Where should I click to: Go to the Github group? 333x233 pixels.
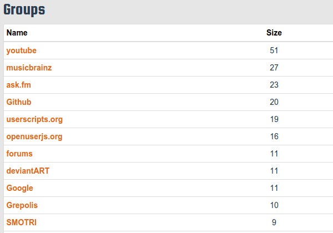tap(19, 102)
